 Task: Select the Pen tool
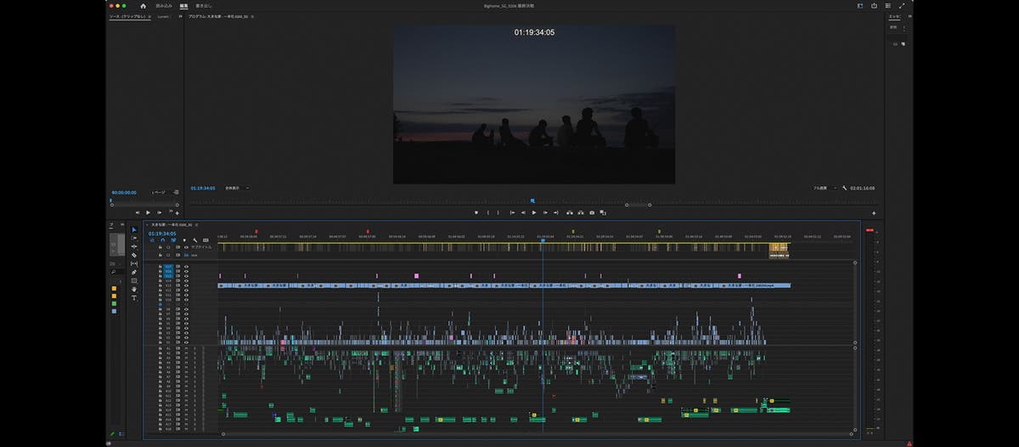pyautogui.click(x=134, y=272)
